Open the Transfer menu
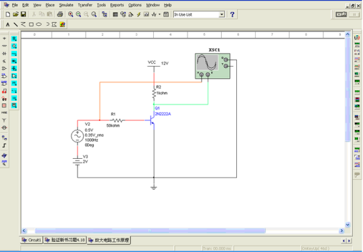 pos(85,5)
